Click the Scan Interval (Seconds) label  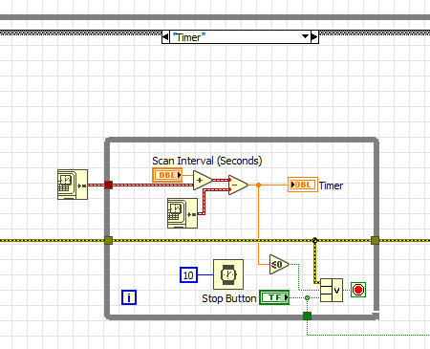pyautogui.click(x=207, y=161)
